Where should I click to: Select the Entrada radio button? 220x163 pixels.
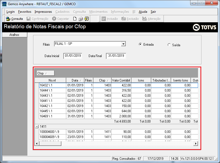pos(140,44)
